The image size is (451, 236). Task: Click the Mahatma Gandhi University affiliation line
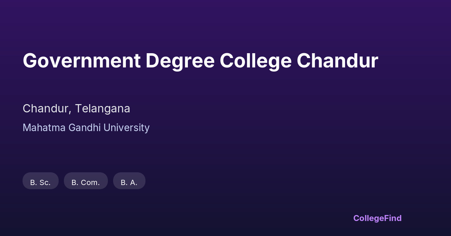86,128
